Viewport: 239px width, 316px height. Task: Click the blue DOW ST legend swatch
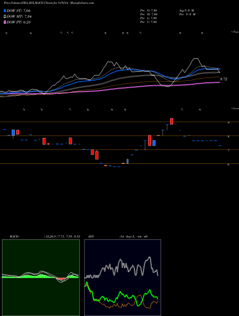point(5,11)
